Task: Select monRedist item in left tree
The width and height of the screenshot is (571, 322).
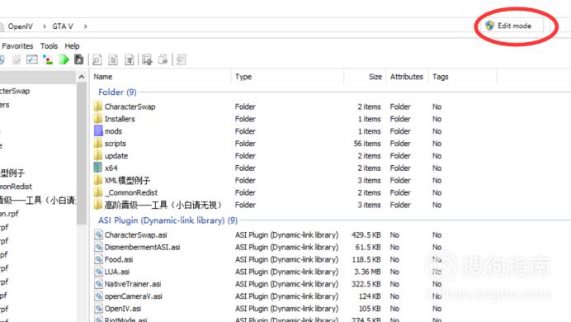Action: click(16, 187)
